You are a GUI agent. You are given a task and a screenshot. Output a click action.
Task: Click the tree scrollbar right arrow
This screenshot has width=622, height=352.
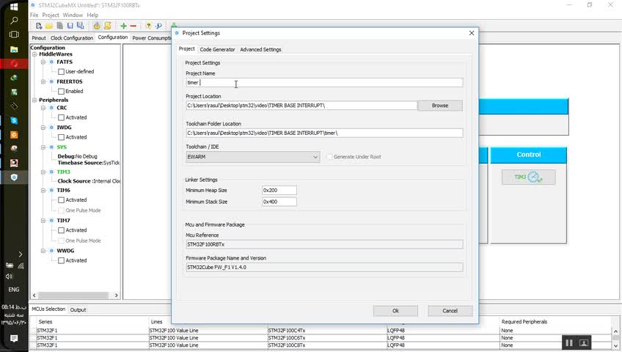click(116, 296)
